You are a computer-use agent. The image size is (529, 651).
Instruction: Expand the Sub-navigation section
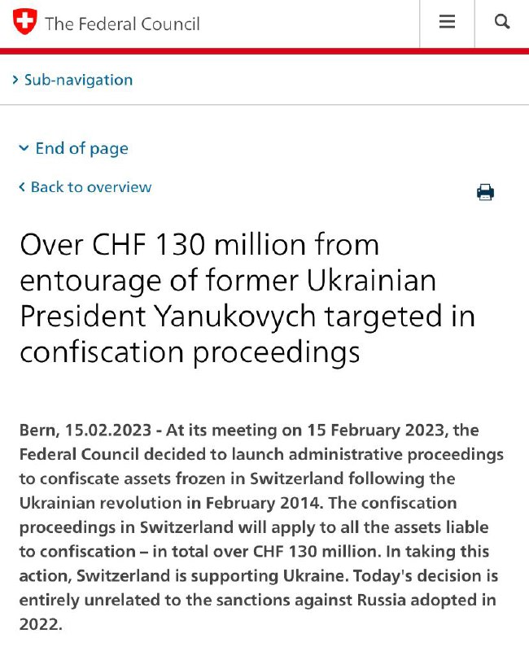click(78, 80)
